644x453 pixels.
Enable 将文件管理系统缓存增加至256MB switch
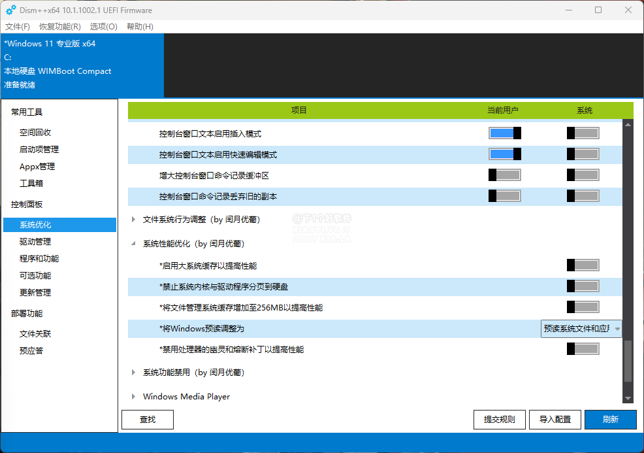(583, 307)
